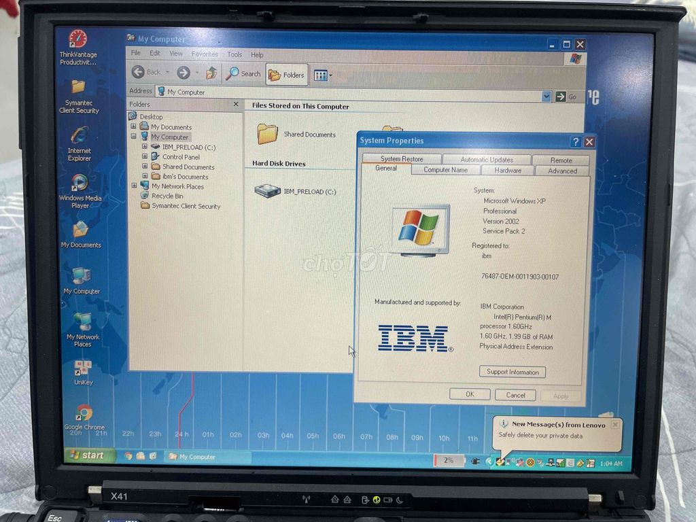This screenshot has height=522, width=696.
Task: Collapse My Computer tree node
Action: (133, 137)
